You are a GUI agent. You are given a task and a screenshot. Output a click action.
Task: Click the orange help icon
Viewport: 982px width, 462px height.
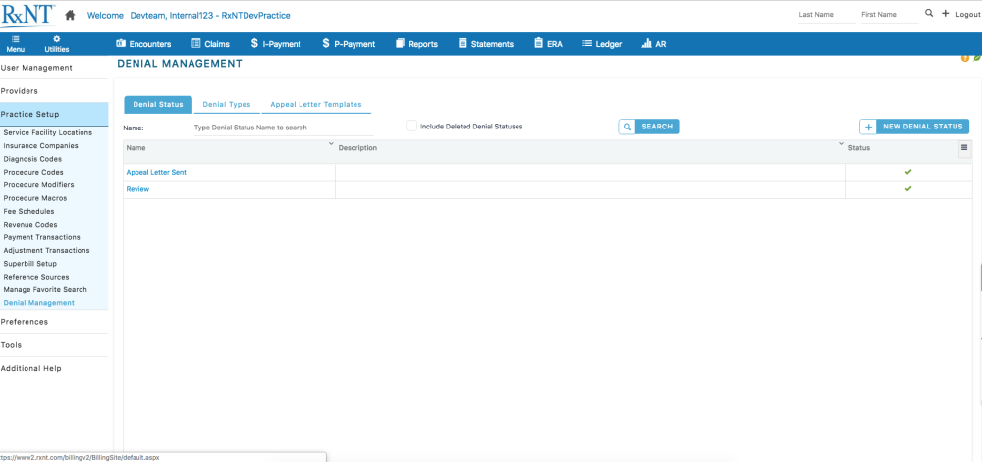[965, 58]
